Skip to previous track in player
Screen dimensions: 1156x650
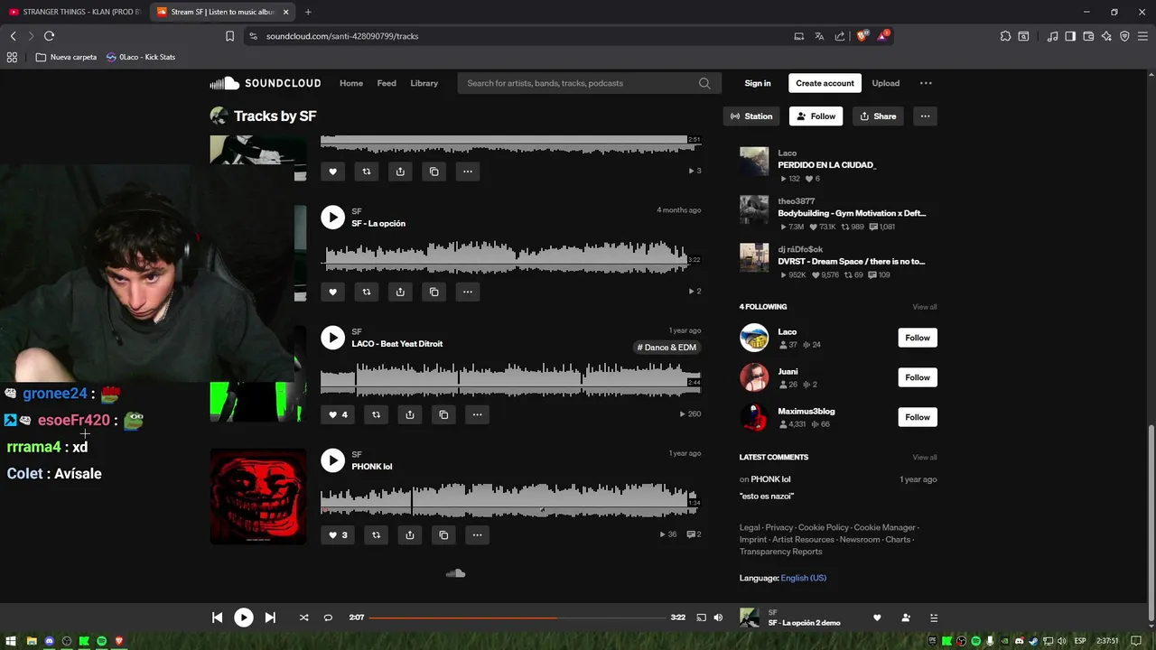[217, 617]
